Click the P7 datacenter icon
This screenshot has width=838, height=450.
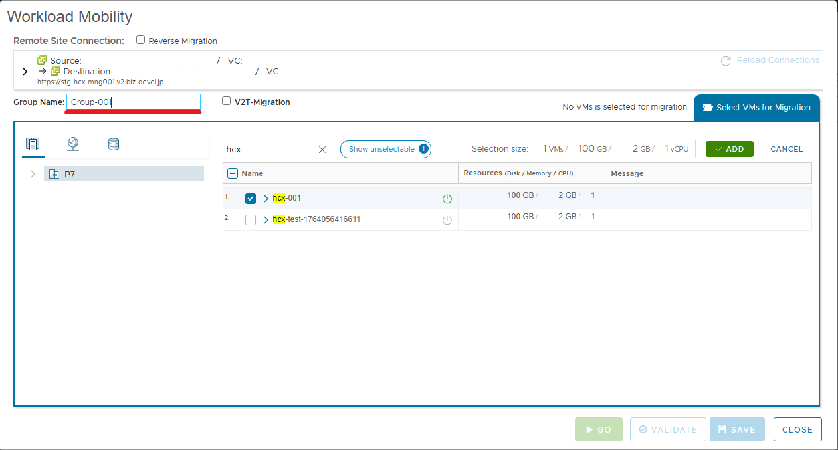pos(54,174)
